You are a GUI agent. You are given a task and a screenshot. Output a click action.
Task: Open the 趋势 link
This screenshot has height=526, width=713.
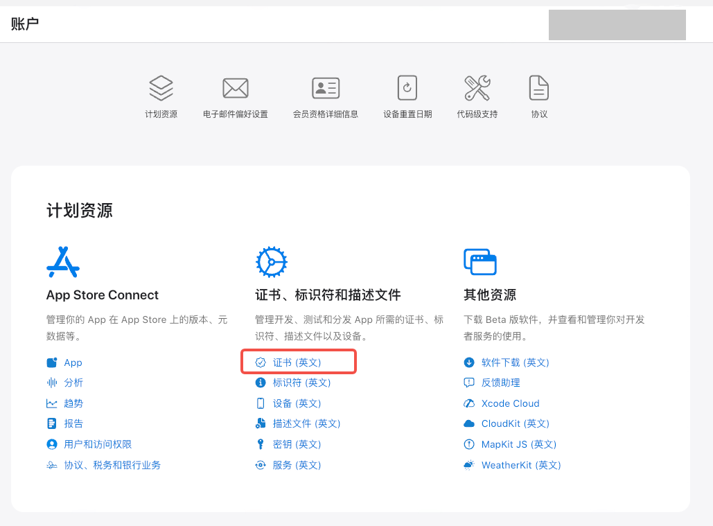[73, 403]
